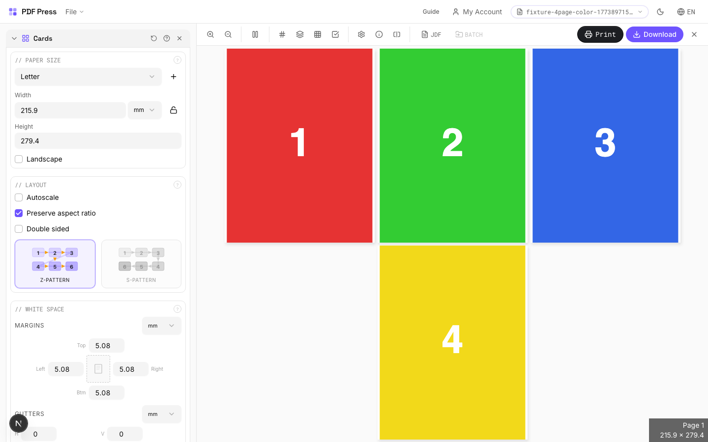The image size is (708, 442).
Task: Toggle the side-by-side page view
Action: pyautogui.click(x=255, y=34)
